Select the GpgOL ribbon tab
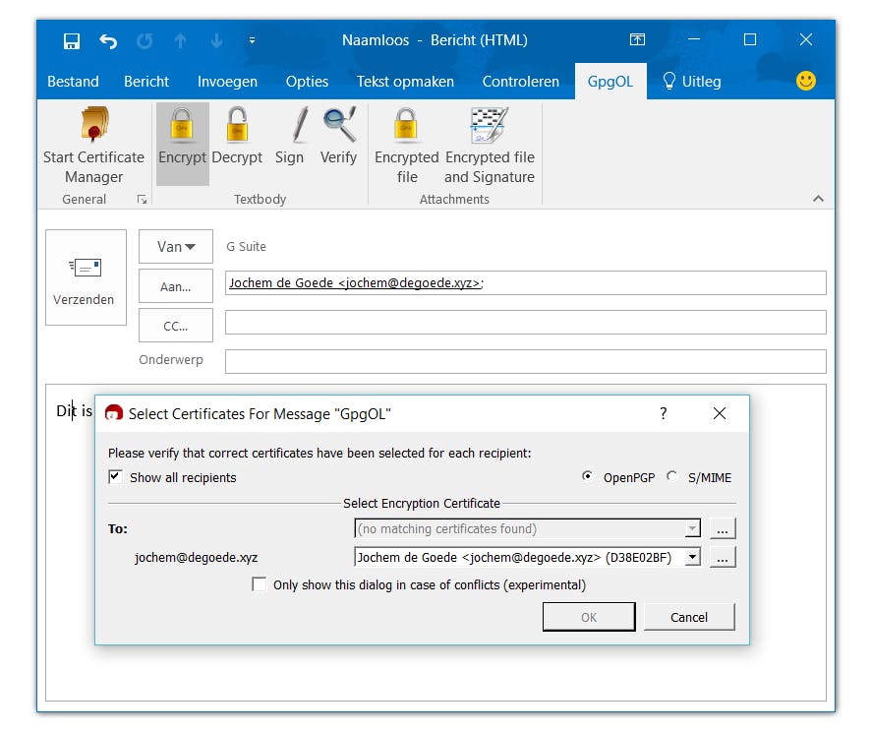The height and width of the screenshot is (734, 871). [x=610, y=82]
